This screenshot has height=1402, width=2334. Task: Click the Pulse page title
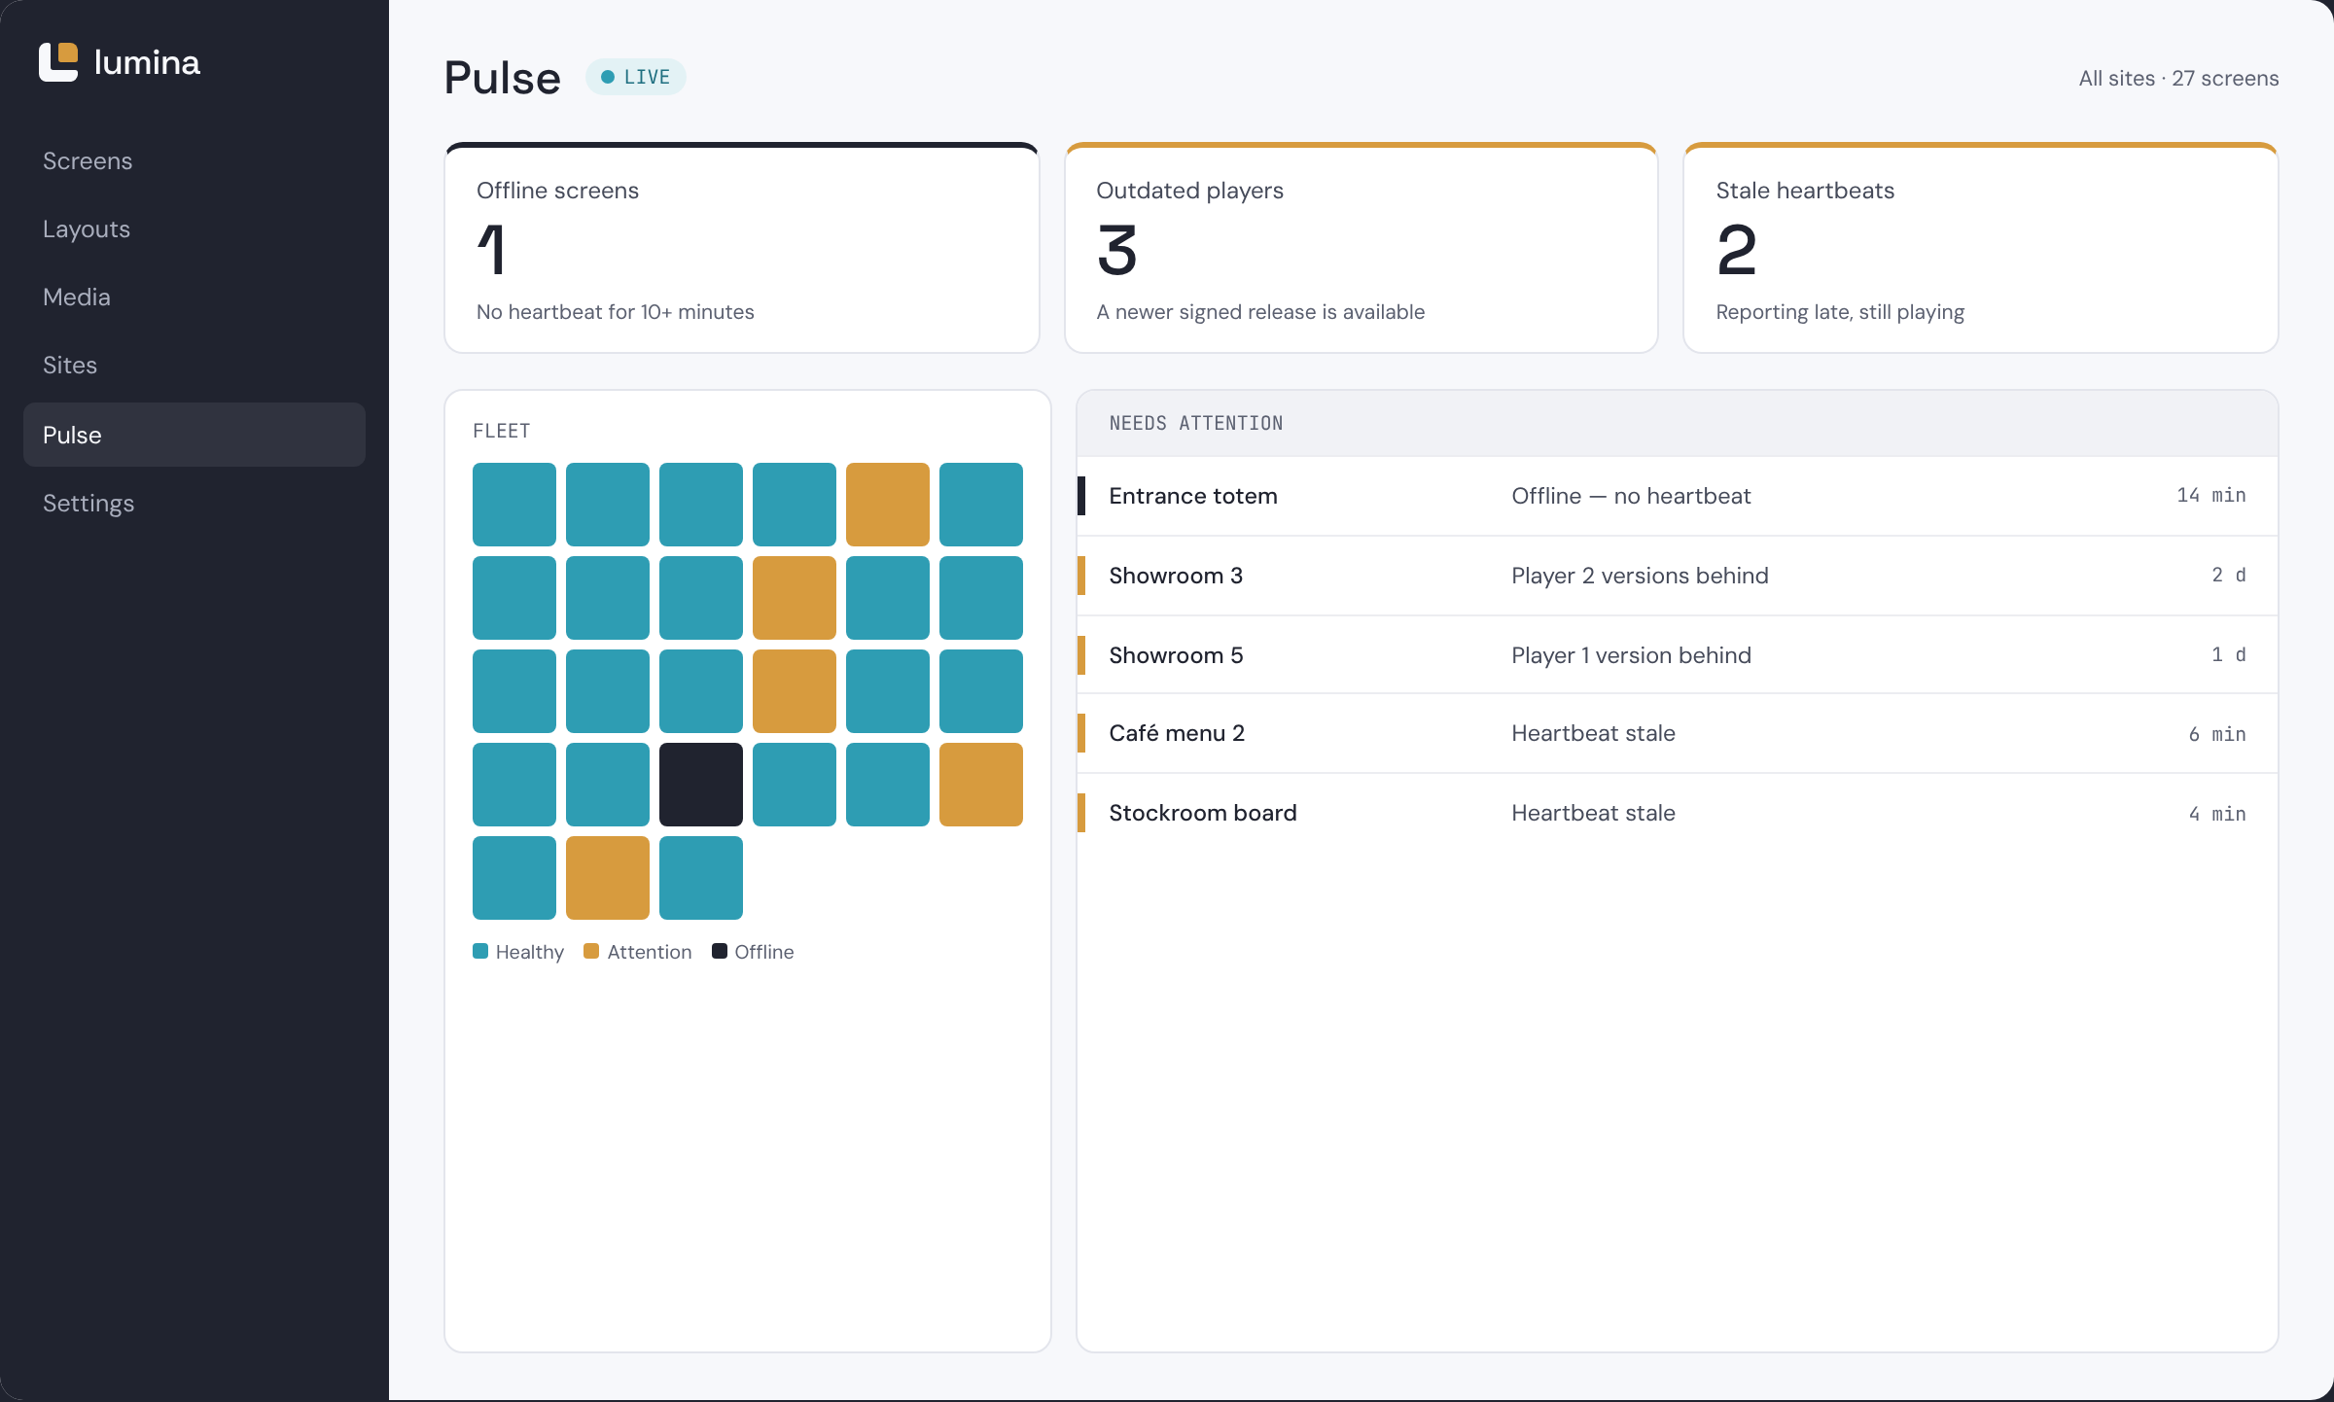[x=502, y=78]
